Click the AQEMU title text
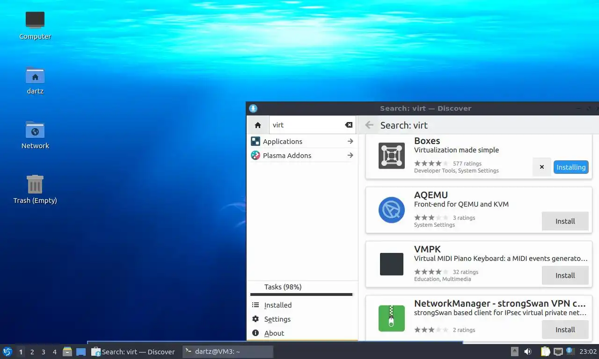This screenshot has height=359, width=599. [431, 195]
